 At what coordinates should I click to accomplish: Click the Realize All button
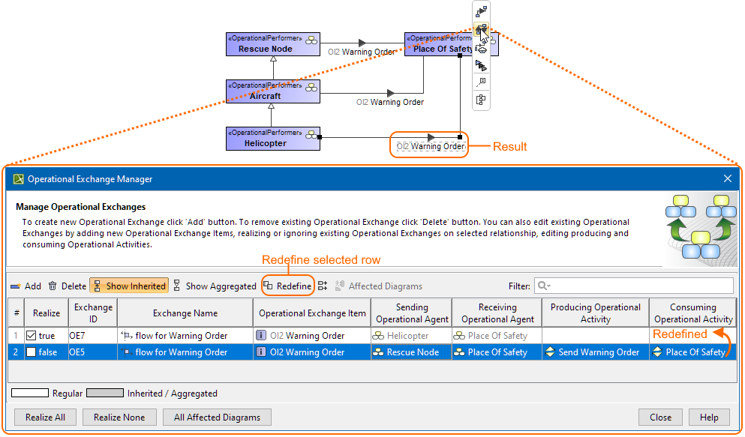pyautogui.click(x=45, y=417)
